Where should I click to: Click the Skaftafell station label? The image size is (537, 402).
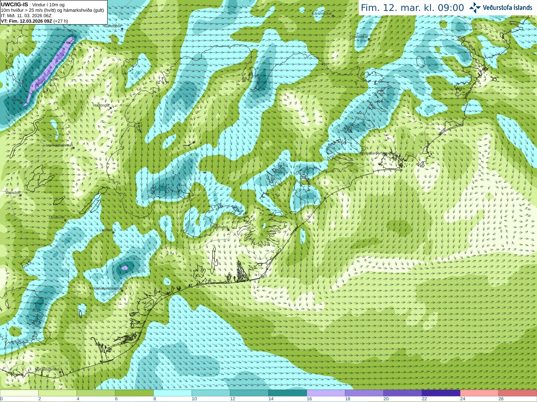[220, 227]
